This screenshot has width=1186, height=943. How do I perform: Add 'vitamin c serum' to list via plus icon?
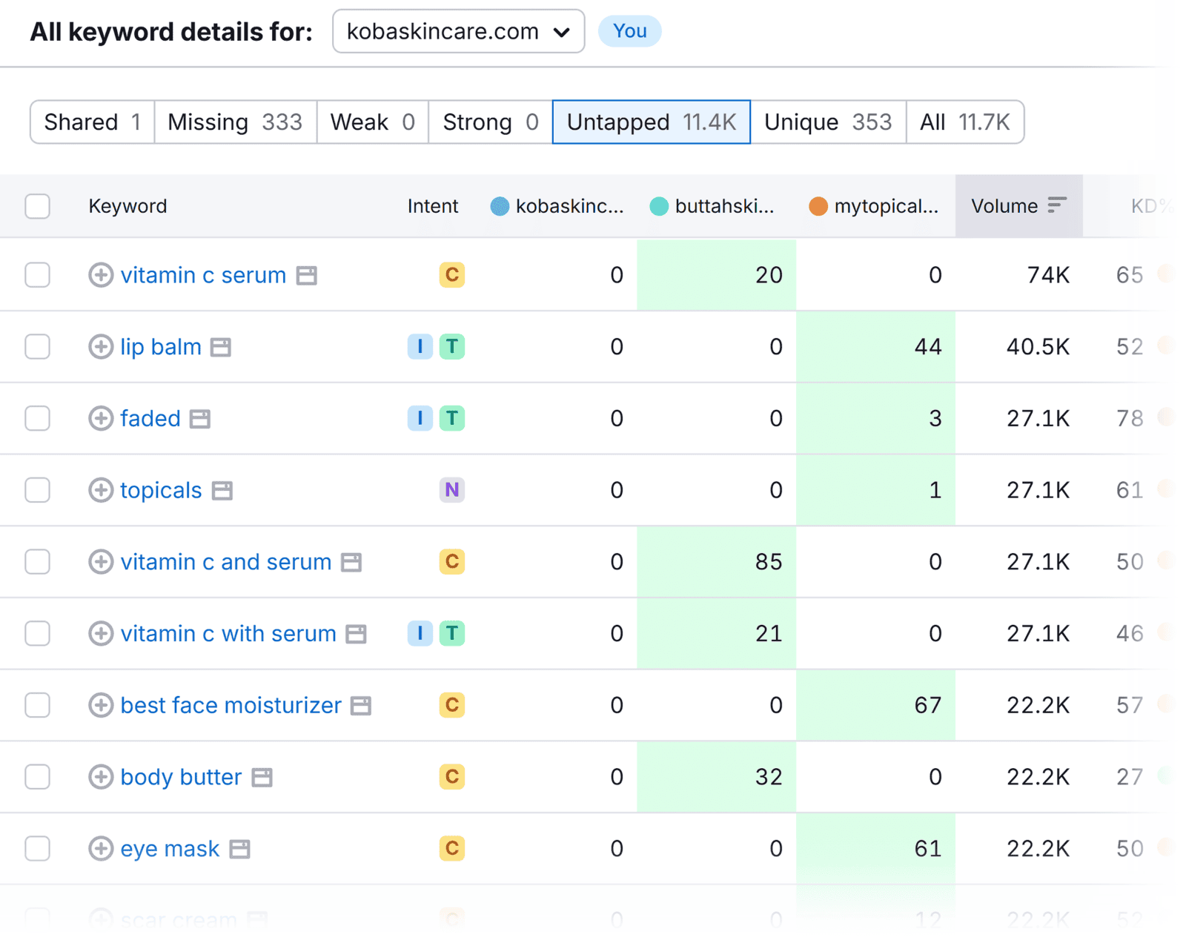[101, 275]
